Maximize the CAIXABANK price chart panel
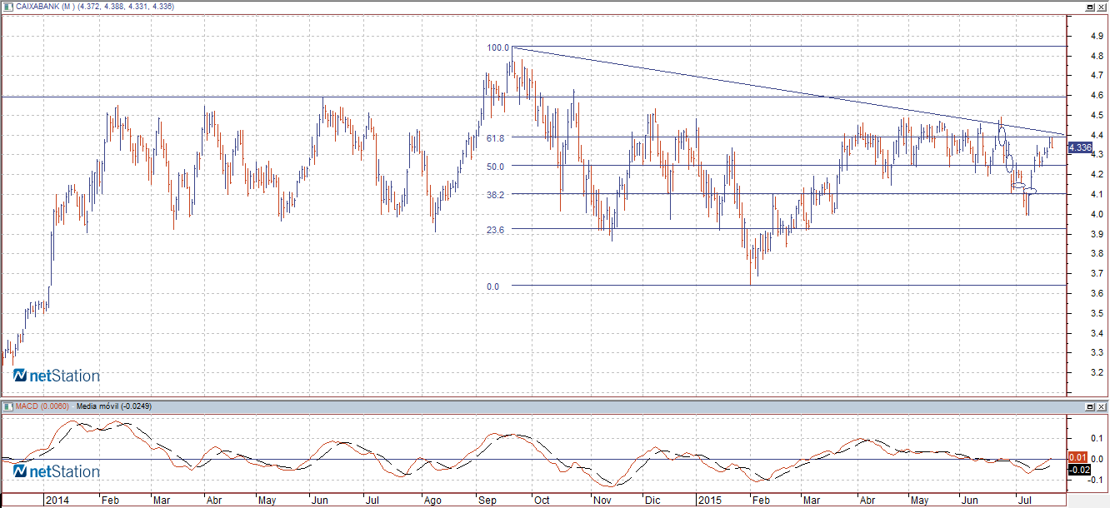Screen dimensions: 1110x508 coord(1090,7)
